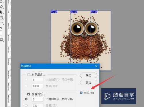Click the 个纵向切片，均匀分隔 label
This screenshot has height=107, width=144.
click(59, 79)
